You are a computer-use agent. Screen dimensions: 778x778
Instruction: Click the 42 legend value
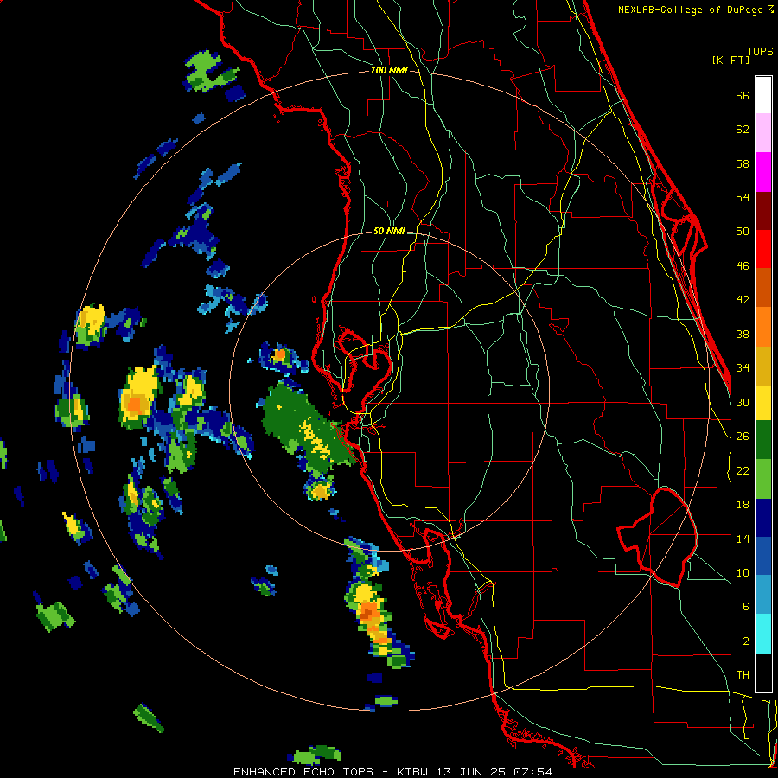743,300
